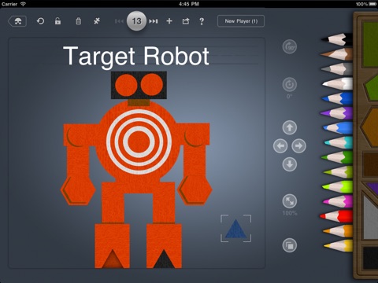Select the cyan pencil

coord(339,143)
